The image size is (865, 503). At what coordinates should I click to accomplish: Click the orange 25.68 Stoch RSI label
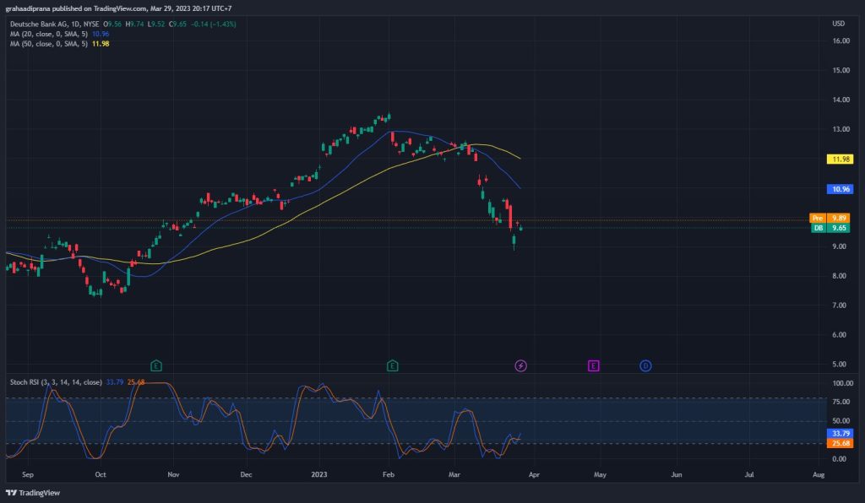tap(840, 443)
